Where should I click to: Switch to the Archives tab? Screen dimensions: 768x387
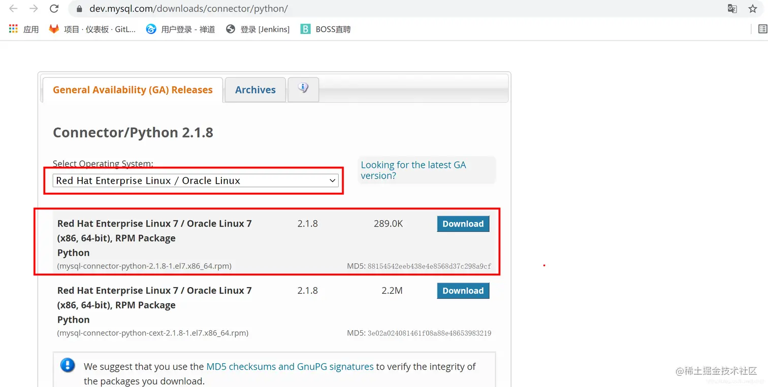coord(255,90)
